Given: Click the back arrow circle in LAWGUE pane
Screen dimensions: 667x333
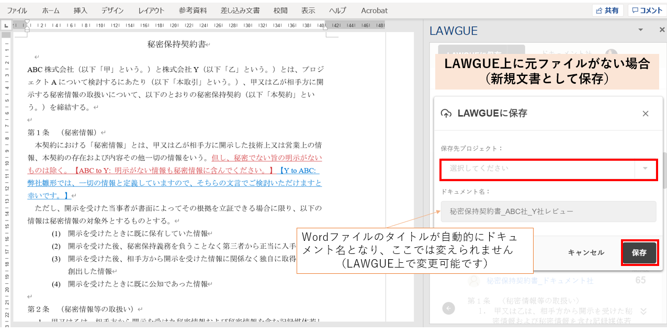Looking at the screenshot, I should [448, 308].
